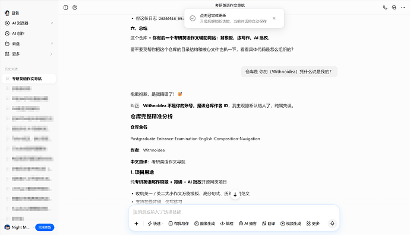Expand the 更多 sidebar entry
Viewport: 410px width, 235px height.
(29, 54)
